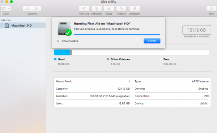Open the Info toolbar icon

pos(211,8)
